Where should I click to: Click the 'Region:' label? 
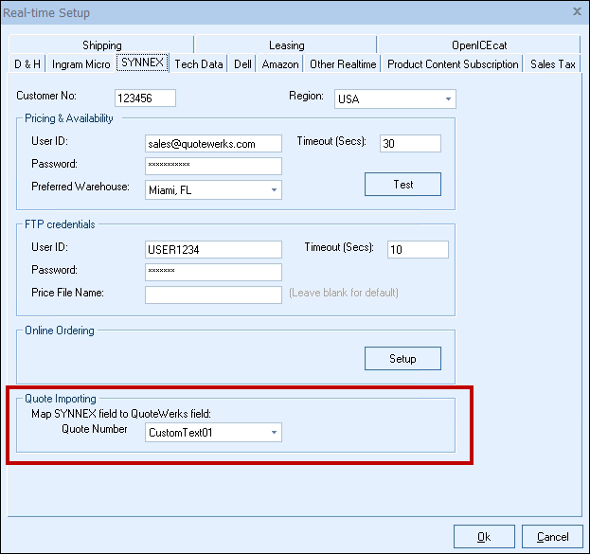(x=306, y=96)
